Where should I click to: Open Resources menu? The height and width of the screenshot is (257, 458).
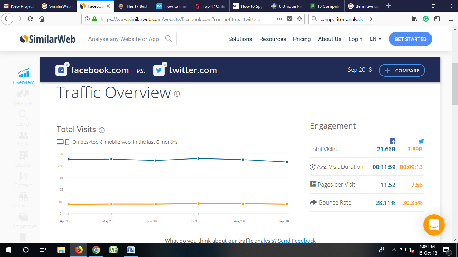273,39
